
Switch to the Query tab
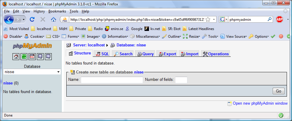click(x=145, y=54)
